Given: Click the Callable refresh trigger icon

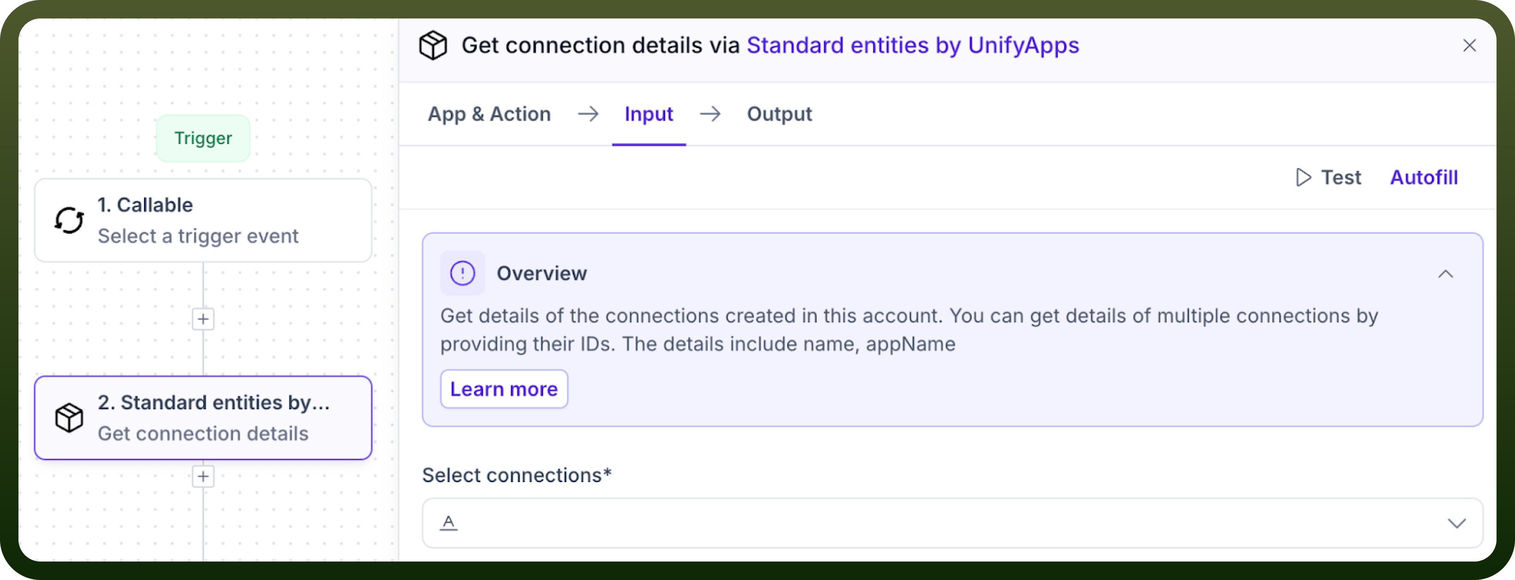Looking at the screenshot, I should (x=69, y=221).
